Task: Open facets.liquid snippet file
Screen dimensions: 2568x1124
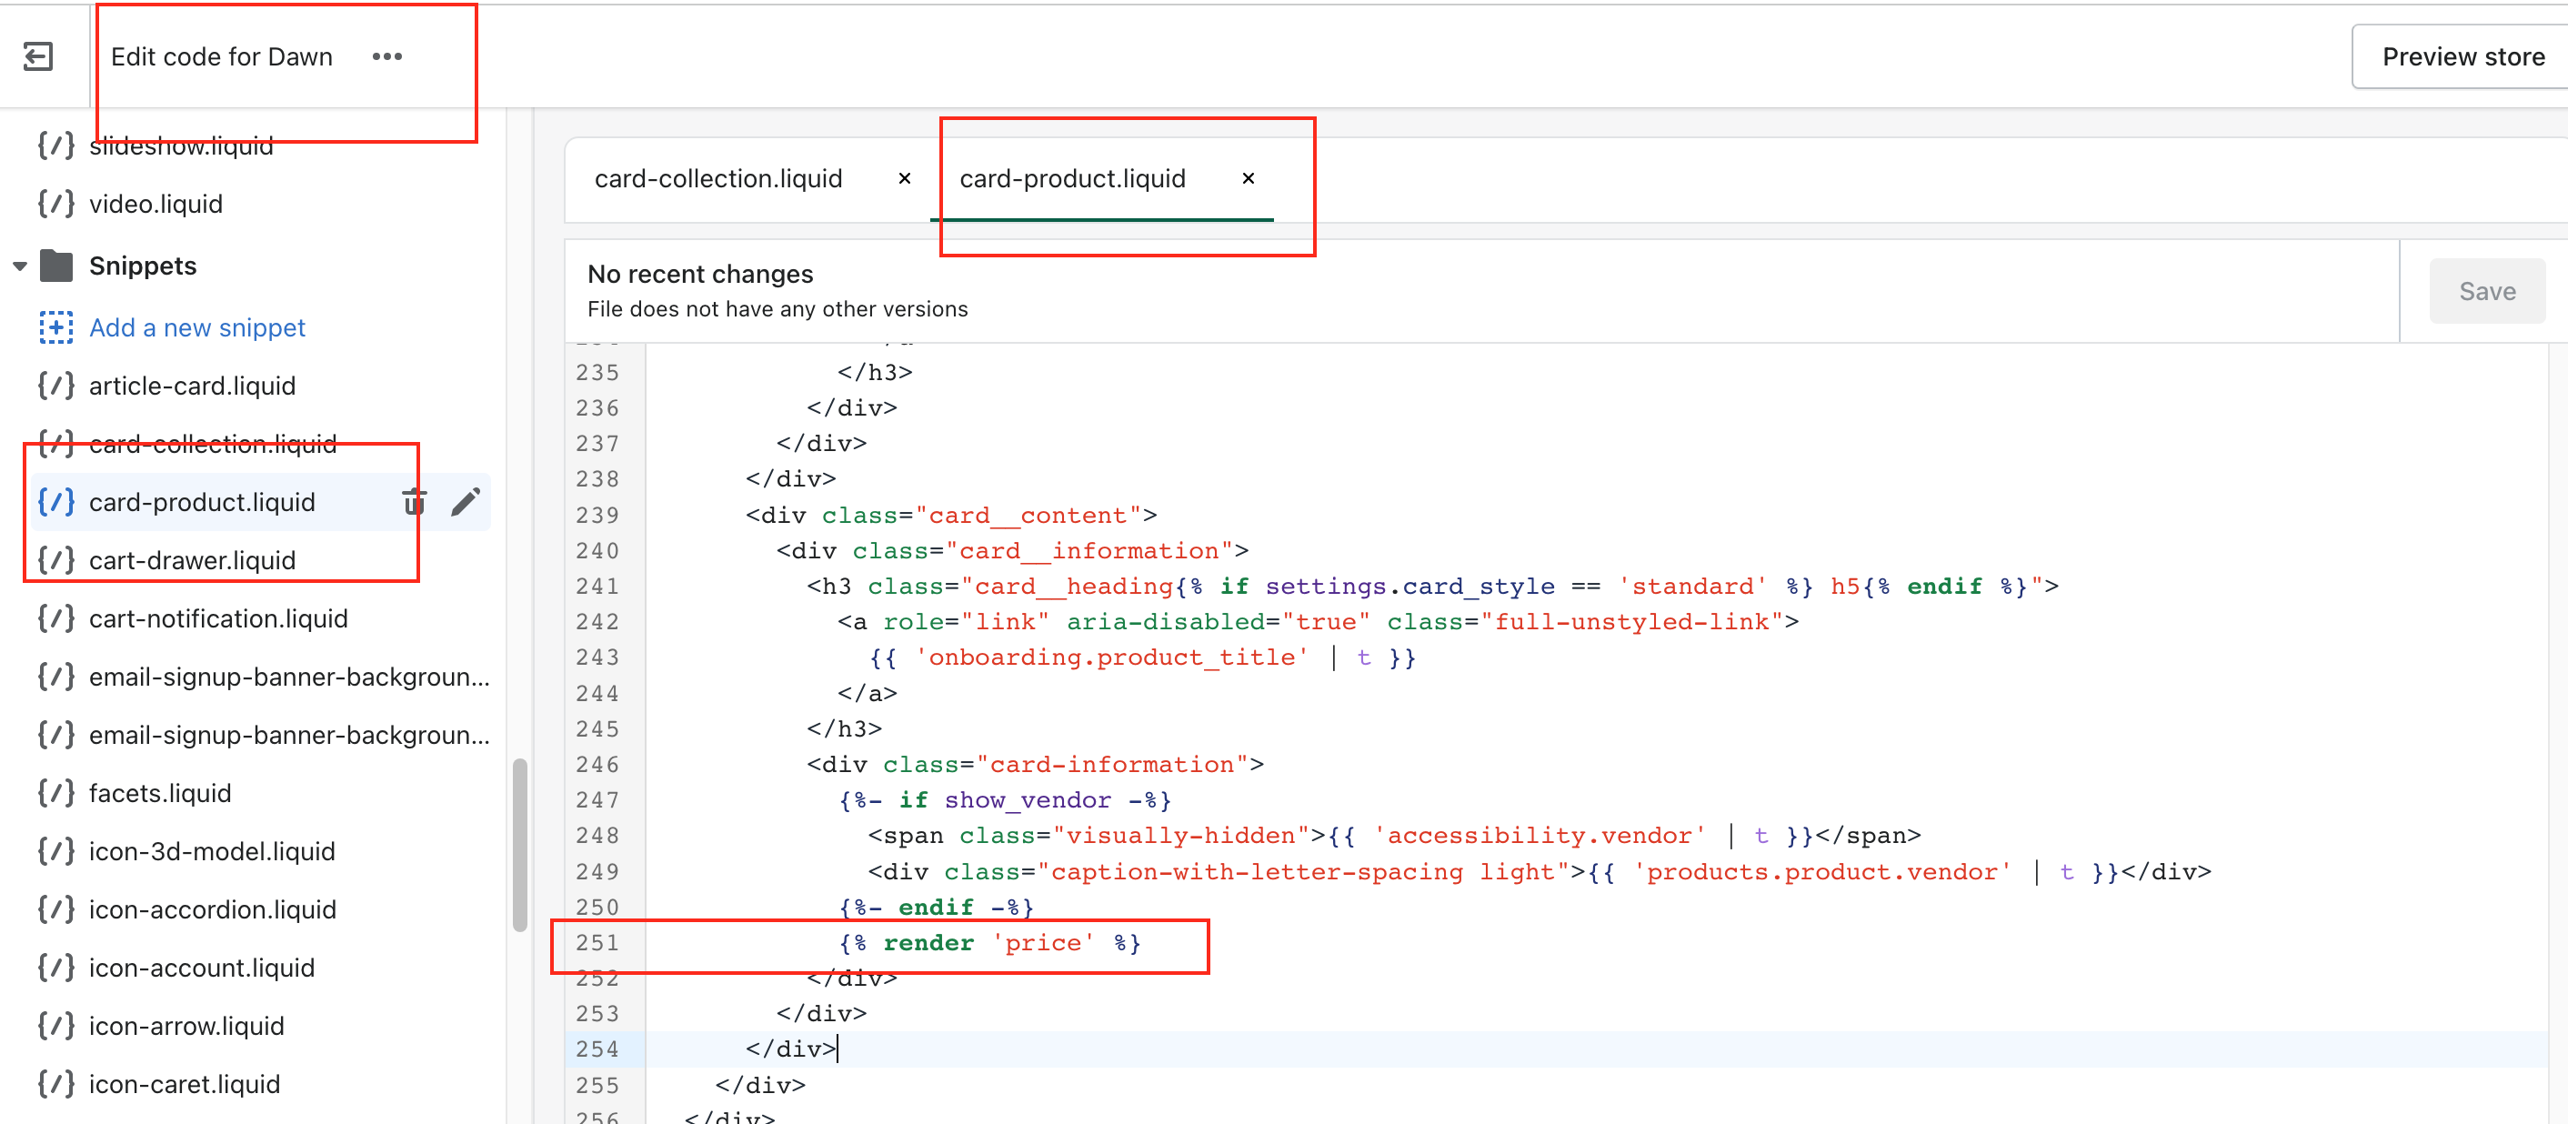Action: (x=159, y=793)
